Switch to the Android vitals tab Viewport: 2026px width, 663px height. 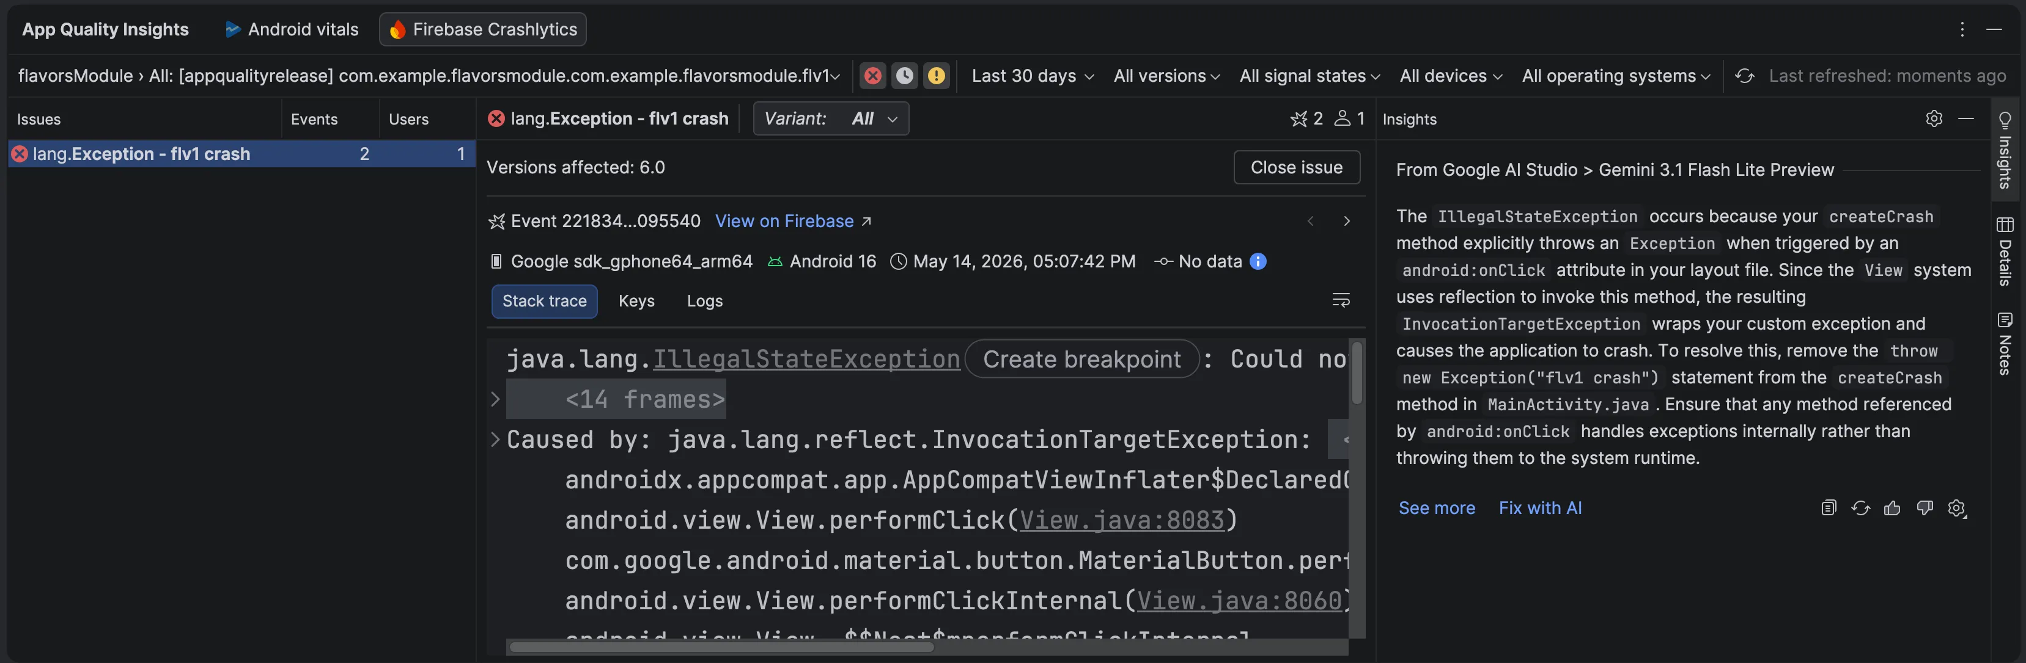point(292,30)
